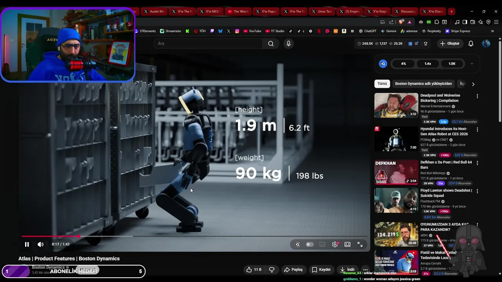
Task: Open Hyundai Introduces Next-Gen Atlas Robot video
Action: [396, 139]
